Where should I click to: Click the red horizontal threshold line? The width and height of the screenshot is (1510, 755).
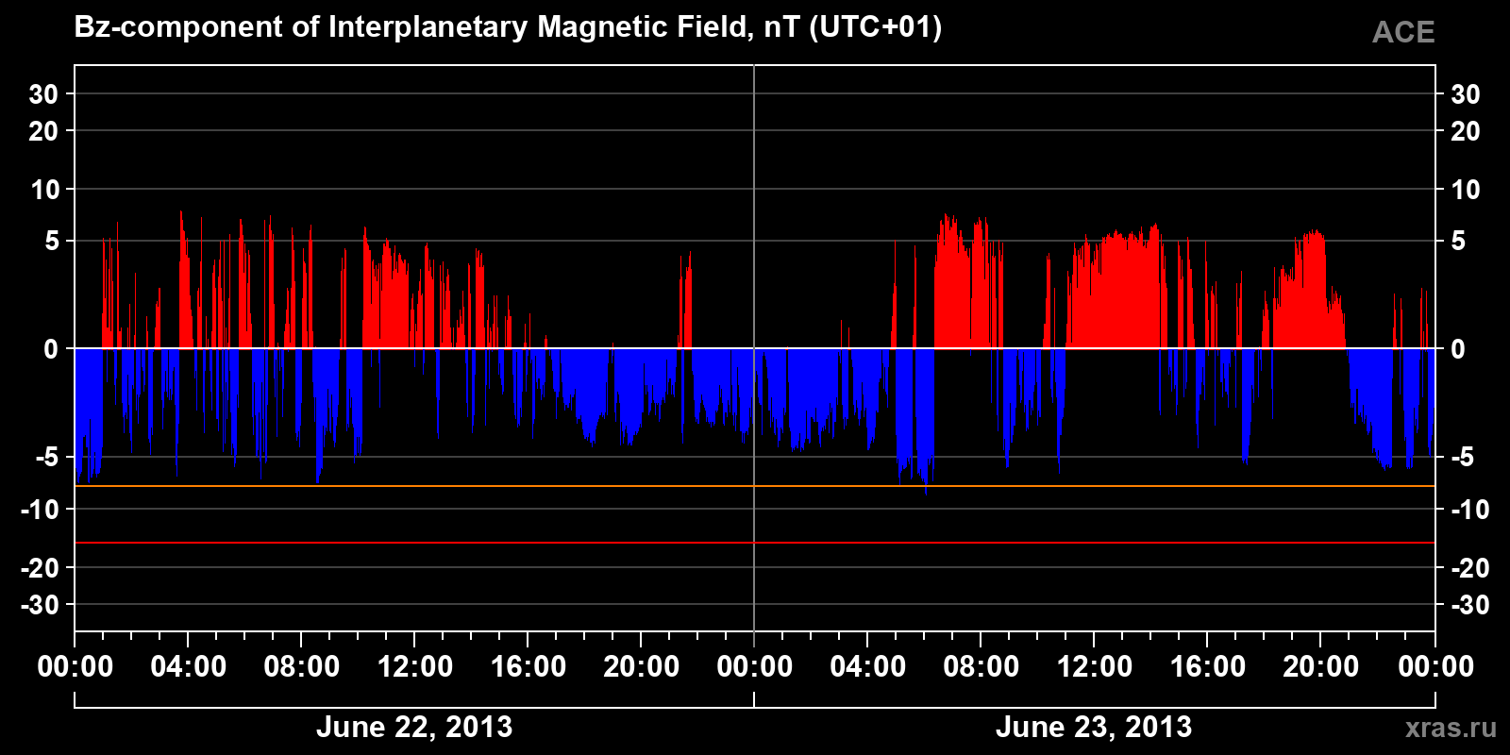(755, 543)
